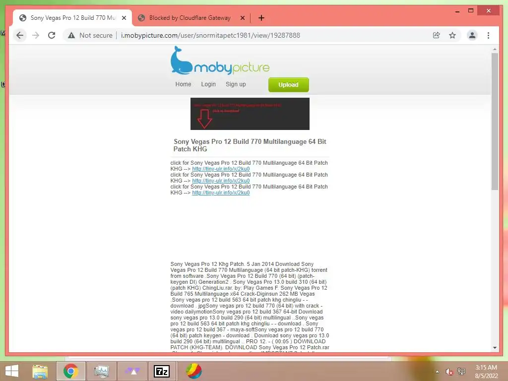The height and width of the screenshot is (381, 508).
Task: Click the browser forward arrow
Action: pyautogui.click(x=36, y=35)
